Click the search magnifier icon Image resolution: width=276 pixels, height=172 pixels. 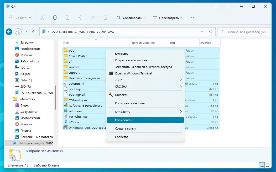coord(223,32)
